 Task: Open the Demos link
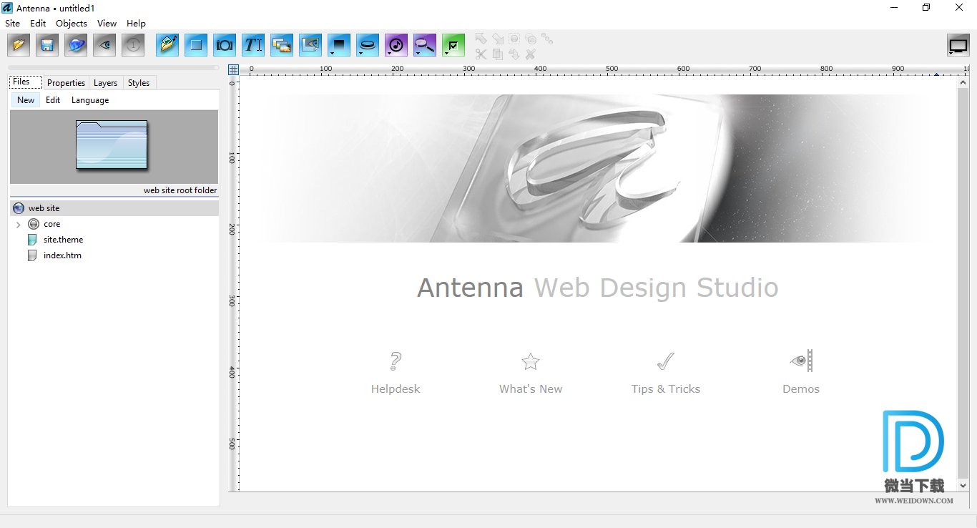[801, 389]
